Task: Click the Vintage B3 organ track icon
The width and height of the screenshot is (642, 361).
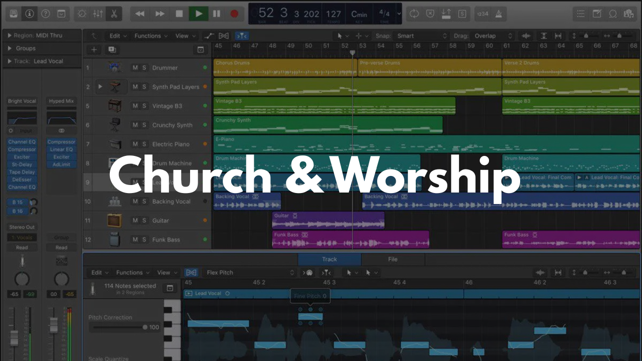Action: click(115, 106)
